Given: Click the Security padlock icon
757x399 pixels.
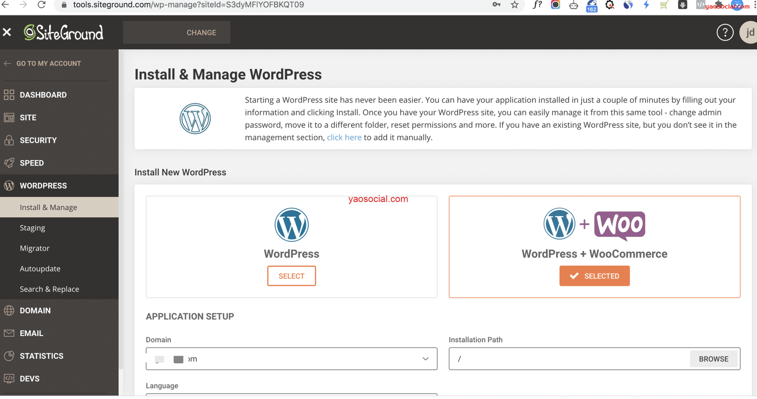Looking at the screenshot, I should [9, 140].
